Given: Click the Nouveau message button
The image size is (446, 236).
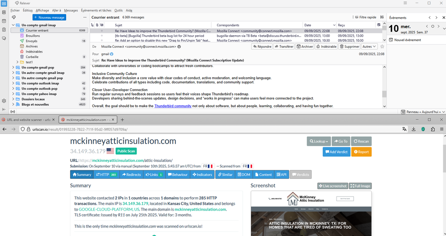Looking at the screenshot, I should pyautogui.click(x=49, y=17).
